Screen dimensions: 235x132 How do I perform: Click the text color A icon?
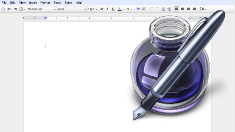(119, 9)
